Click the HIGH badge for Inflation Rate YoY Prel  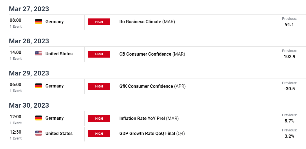(99, 118)
